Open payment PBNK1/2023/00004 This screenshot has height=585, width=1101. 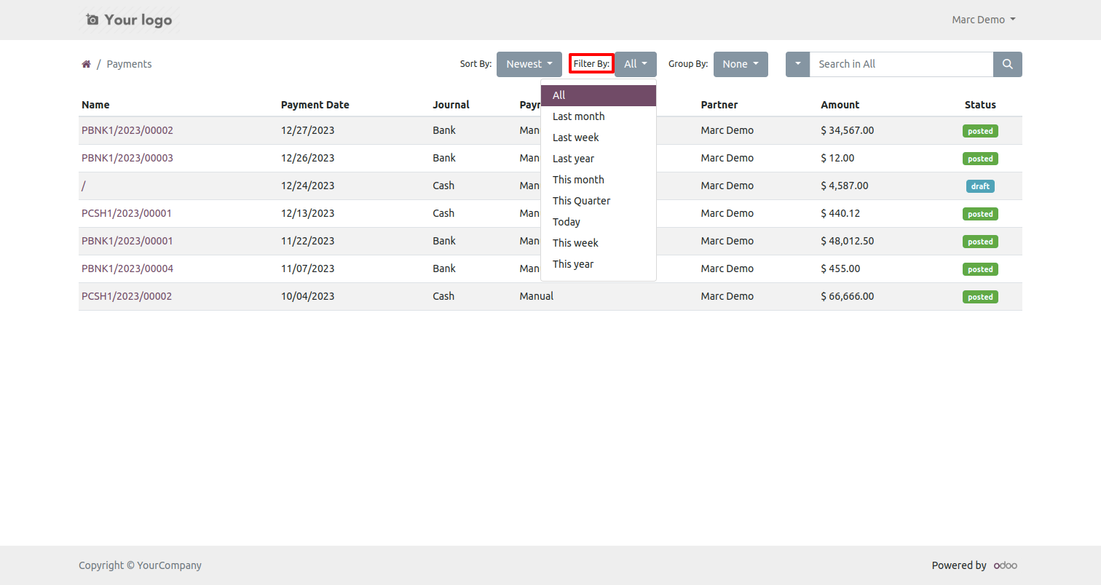pos(127,268)
